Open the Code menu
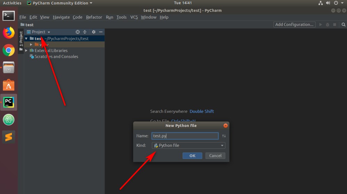This screenshot has height=194, width=347. pyautogui.click(x=78, y=17)
